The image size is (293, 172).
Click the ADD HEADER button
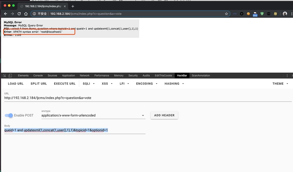click(x=164, y=115)
